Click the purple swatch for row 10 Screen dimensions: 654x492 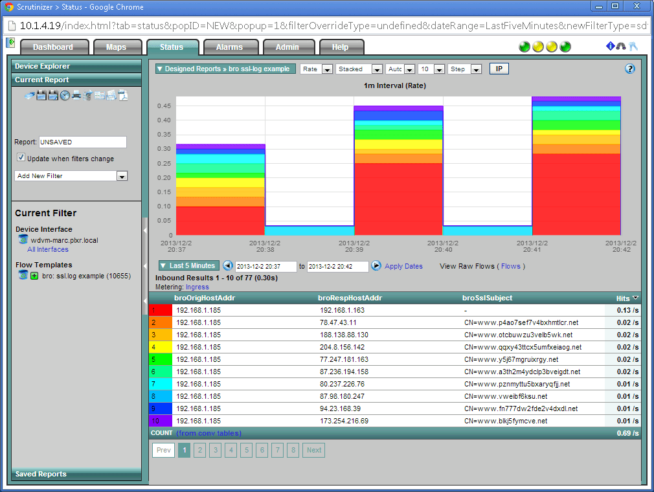point(160,421)
